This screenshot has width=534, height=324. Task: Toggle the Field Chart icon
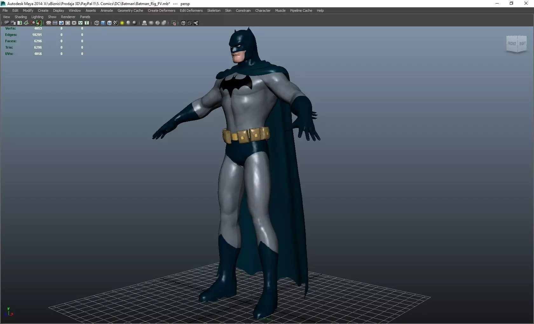tap(74, 23)
